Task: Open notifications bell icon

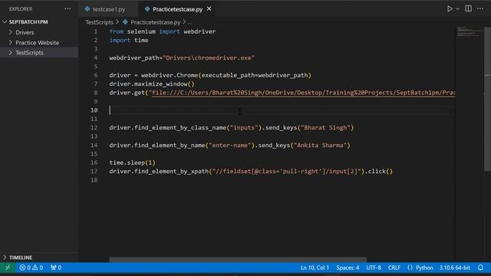Action: point(480,268)
